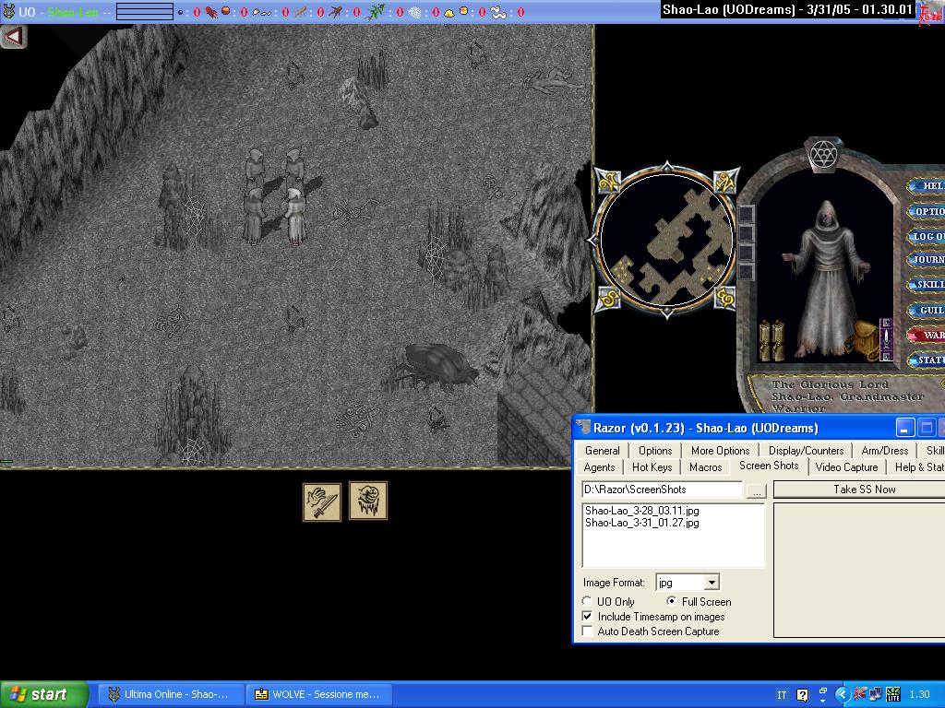The width and height of the screenshot is (945, 708).
Task: Open Razor's Display/Counters tab
Action: coord(806,450)
